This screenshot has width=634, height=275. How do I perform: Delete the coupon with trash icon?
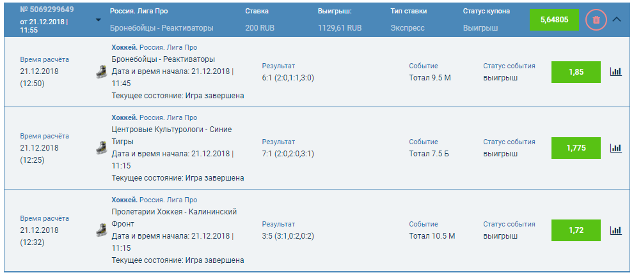pyautogui.click(x=596, y=19)
